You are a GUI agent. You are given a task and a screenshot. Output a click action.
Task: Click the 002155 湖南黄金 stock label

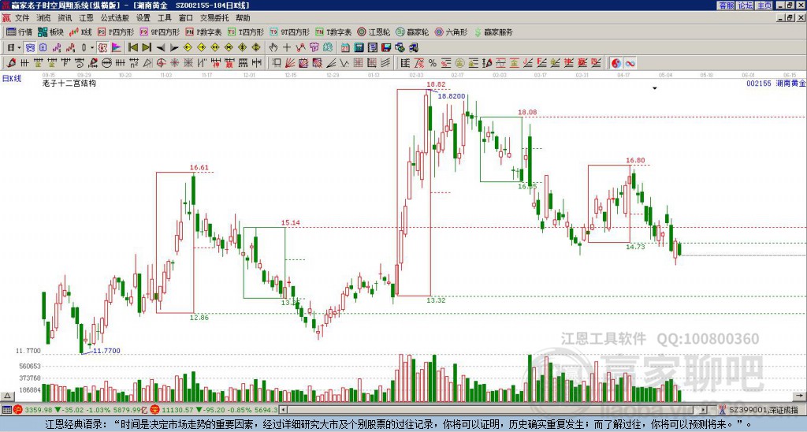coord(775,84)
